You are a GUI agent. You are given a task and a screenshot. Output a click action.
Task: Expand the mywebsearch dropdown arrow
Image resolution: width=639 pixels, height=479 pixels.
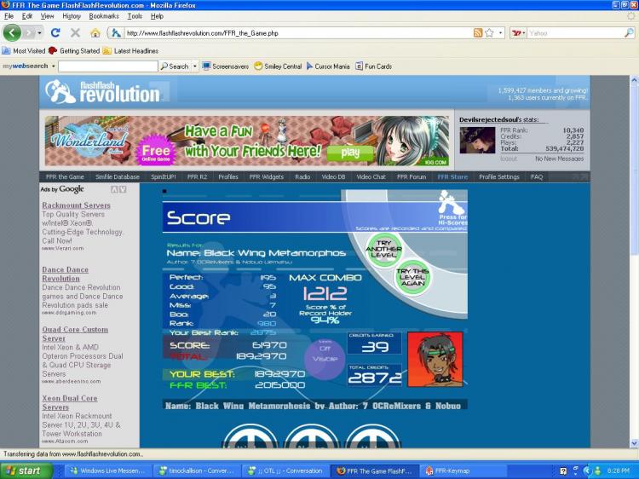[x=54, y=66]
